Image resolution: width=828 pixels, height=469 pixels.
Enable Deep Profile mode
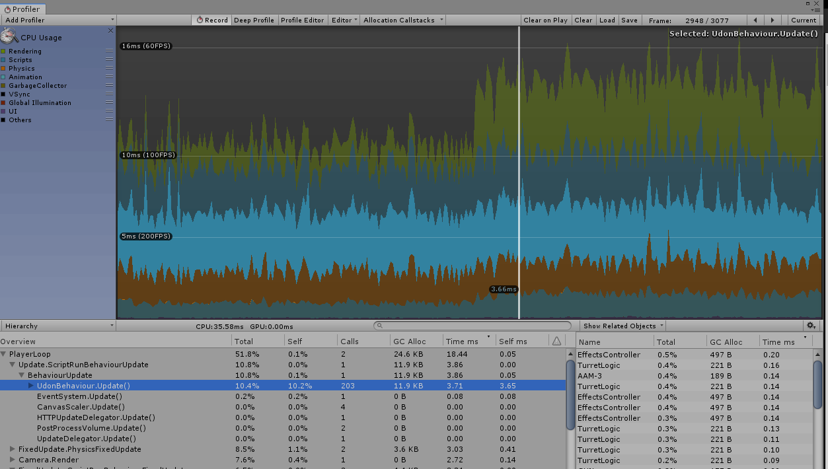coord(254,20)
